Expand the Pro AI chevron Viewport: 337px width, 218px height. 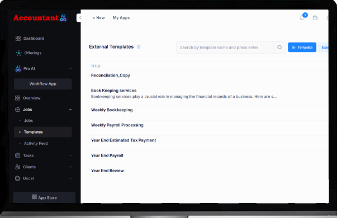pyautogui.click(x=70, y=69)
